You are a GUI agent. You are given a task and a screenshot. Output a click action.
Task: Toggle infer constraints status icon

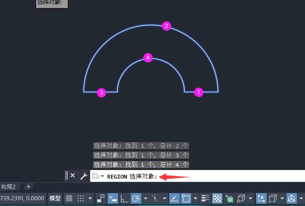pos(101,198)
